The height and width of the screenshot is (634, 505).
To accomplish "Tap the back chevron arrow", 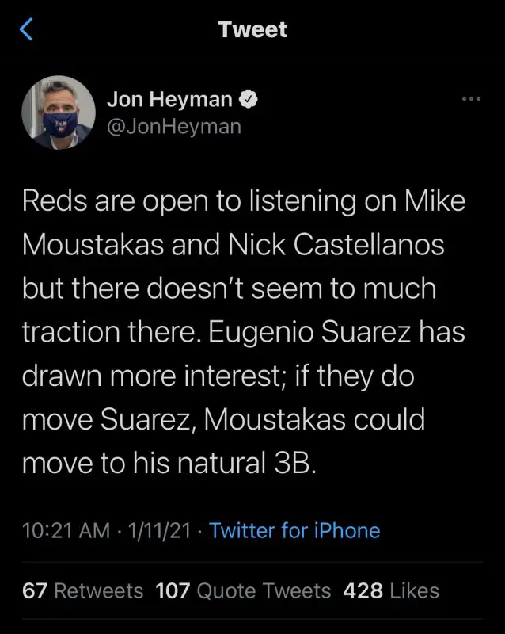I will [x=27, y=30].
